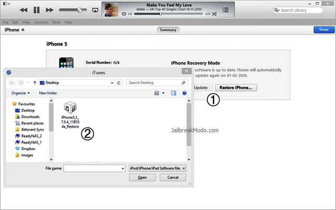
Task: Open the View menu
Action: 26,22
